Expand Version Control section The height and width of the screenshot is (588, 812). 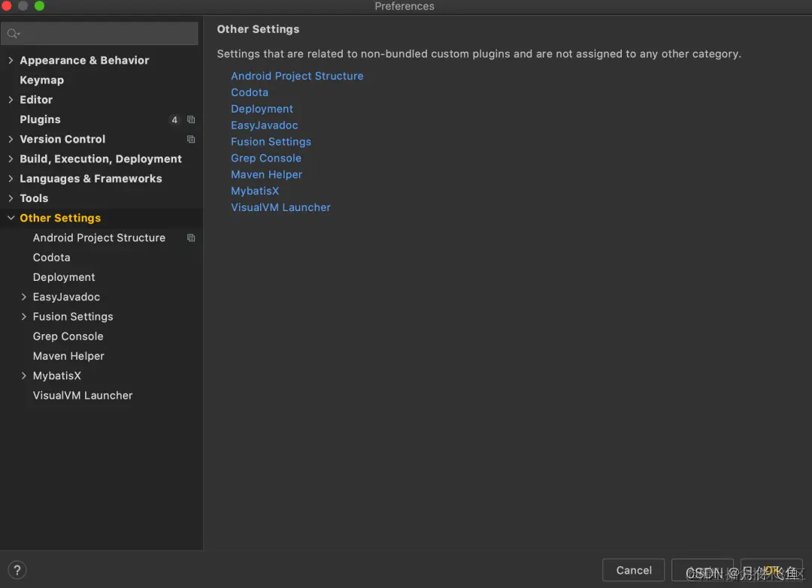pos(11,139)
